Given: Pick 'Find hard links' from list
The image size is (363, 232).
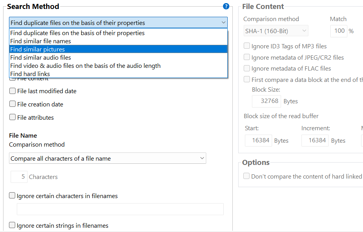Looking at the screenshot, I should [x=30, y=74].
